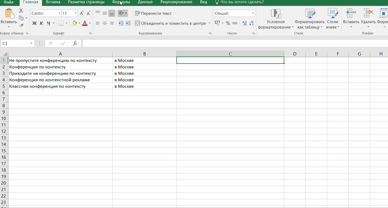Screen dimensions: 388x208
Task: Open font color dropdown arrow
Action: (90, 23)
